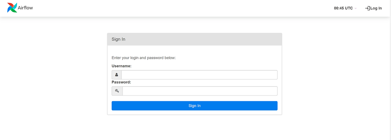Click the UTC label in the navbar
Image resolution: width=391 pixels, height=140 pixels.
click(x=349, y=8)
